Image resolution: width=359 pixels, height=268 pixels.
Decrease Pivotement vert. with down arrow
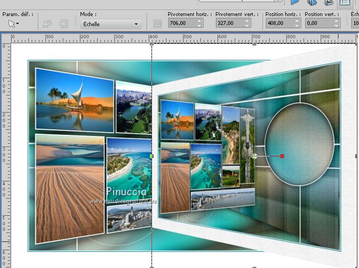pyautogui.click(x=248, y=26)
